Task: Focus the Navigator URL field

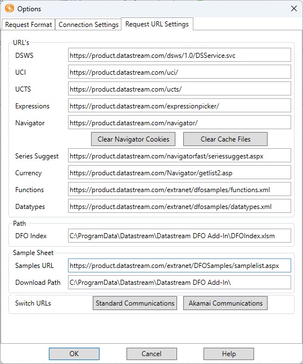Action: [x=179, y=122]
